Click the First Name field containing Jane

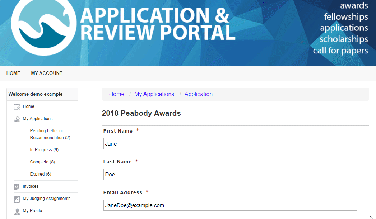(230, 144)
